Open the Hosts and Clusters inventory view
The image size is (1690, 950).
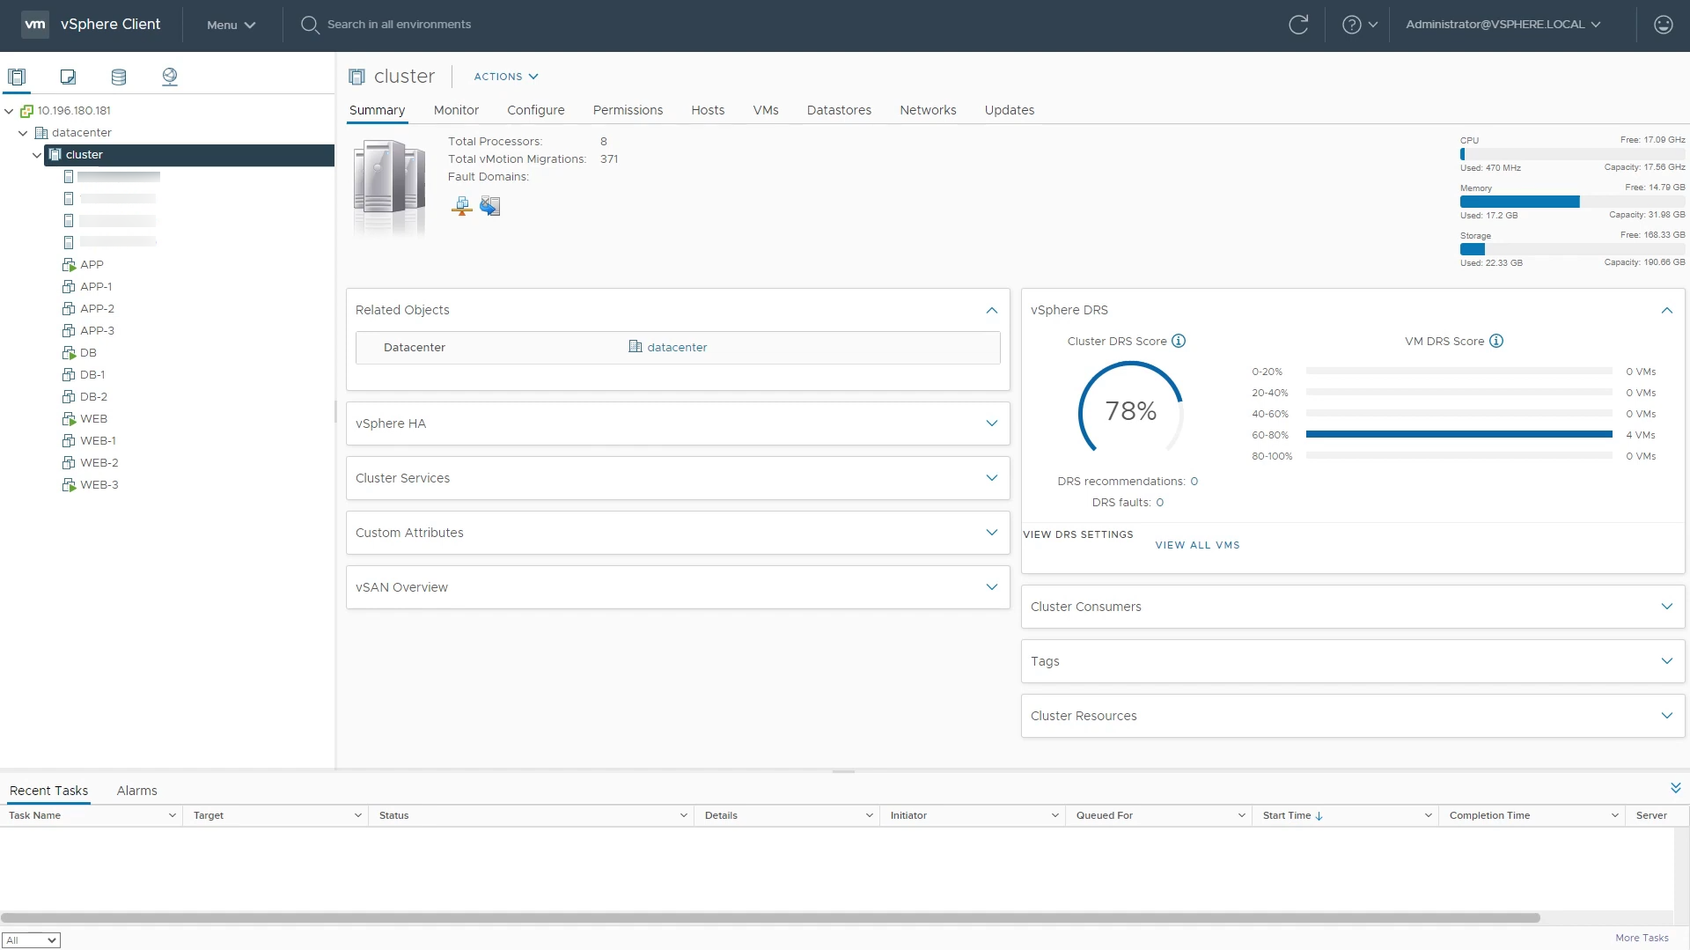coord(17,77)
